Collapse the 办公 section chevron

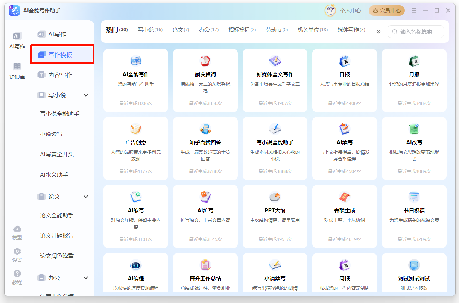86,278
